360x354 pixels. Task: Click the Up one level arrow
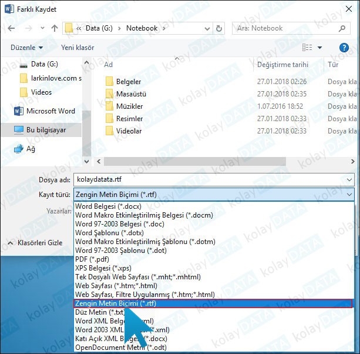coord(55,28)
